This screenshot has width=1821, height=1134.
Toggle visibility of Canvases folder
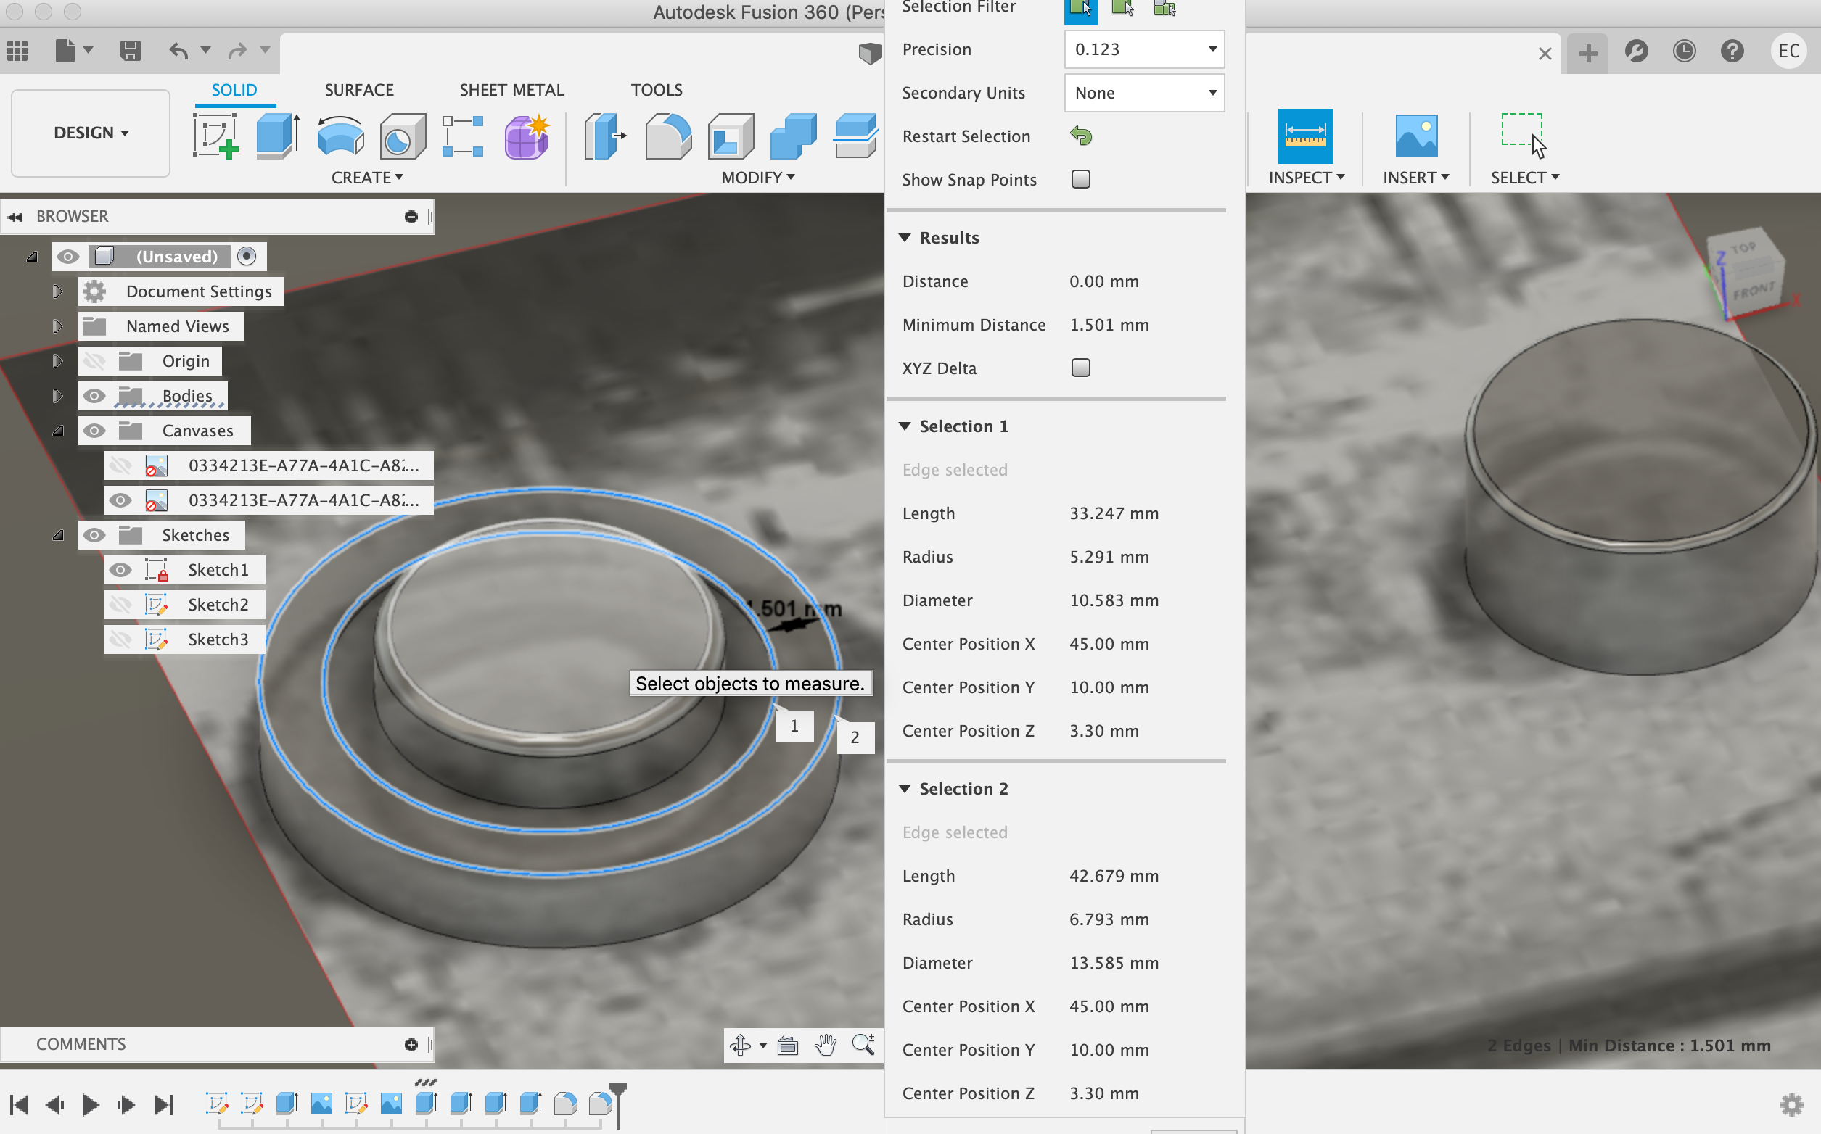tap(94, 431)
